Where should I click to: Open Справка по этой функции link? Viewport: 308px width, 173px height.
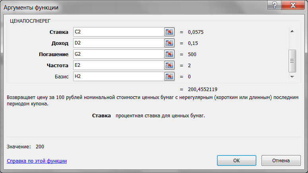tap(37, 161)
